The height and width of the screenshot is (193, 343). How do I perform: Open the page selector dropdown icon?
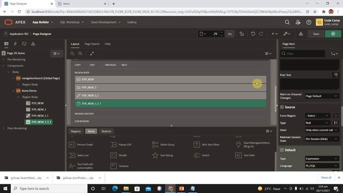pos(203,34)
